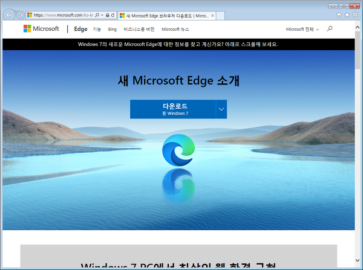Minimize the browser window
Screen dimensions: 363x270
tap(333, 6)
